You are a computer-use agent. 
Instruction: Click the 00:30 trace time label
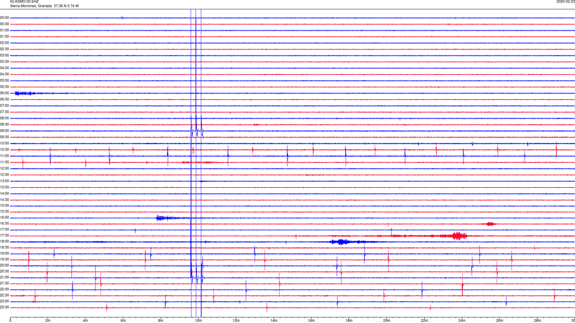point(4,24)
